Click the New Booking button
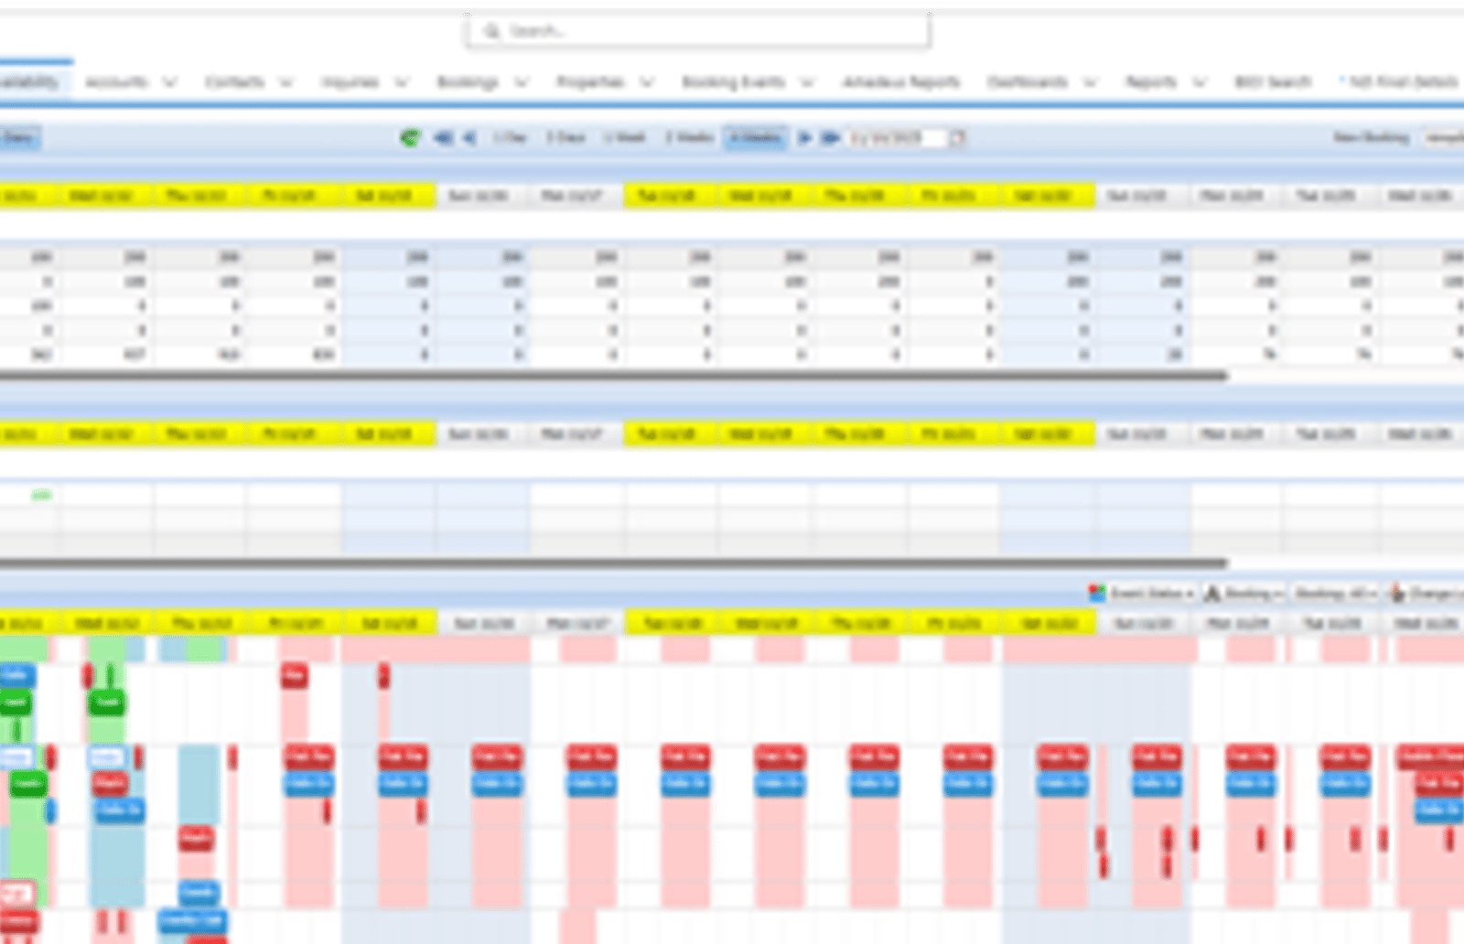The image size is (1464, 944). [1371, 138]
